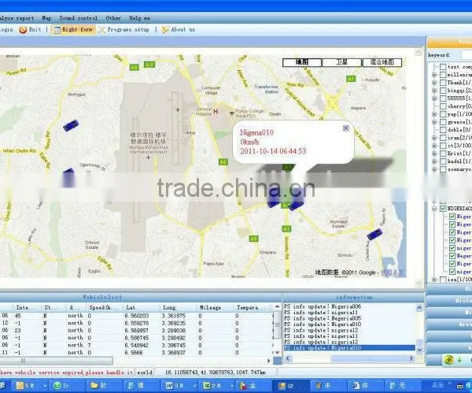Open Word document in the taskbar
472x393 pixels.
click(x=178, y=385)
